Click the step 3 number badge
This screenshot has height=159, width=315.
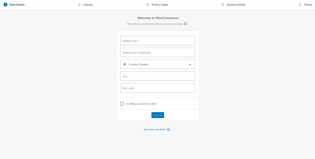148,5
